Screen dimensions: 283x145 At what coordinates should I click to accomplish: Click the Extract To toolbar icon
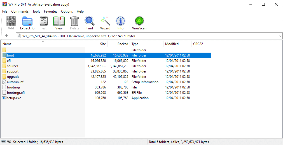[x=27, y=23]
